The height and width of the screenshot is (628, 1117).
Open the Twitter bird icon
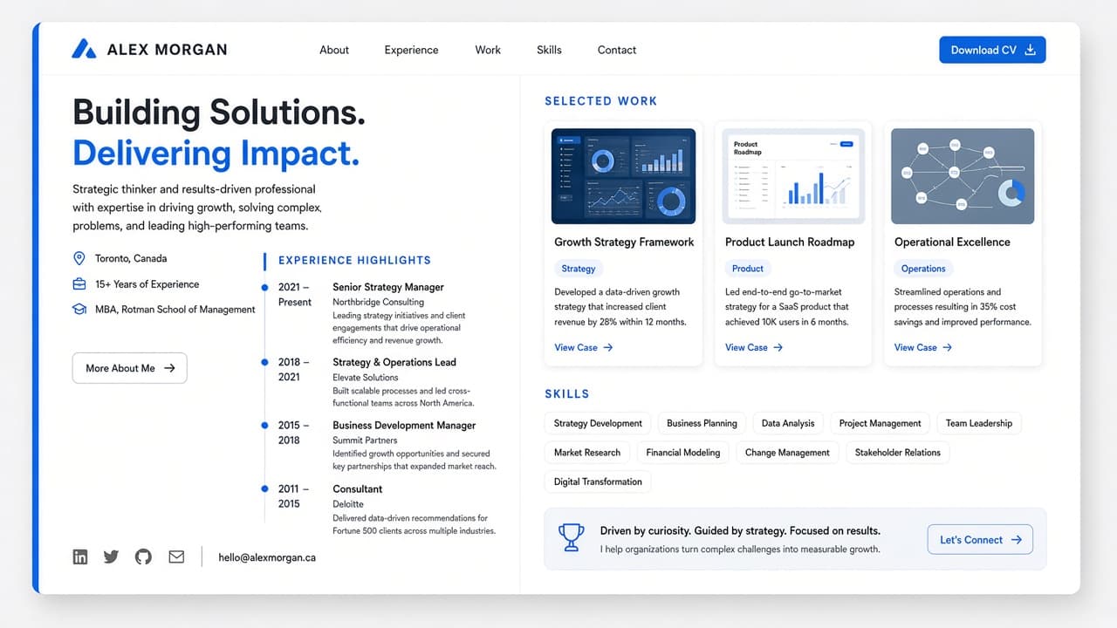coord(111,556)
